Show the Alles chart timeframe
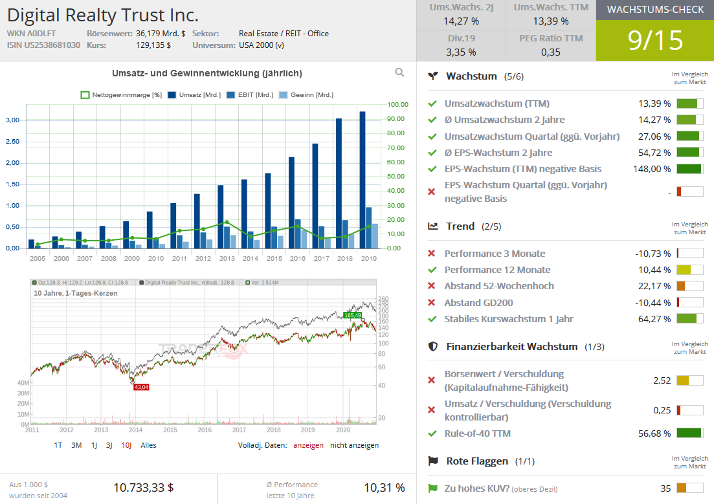Image resolution: width=714 pixels, height=504 pixels. 148,445
